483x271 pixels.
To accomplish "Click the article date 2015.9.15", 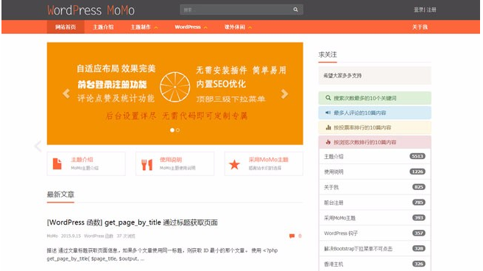I will point(71,236).
